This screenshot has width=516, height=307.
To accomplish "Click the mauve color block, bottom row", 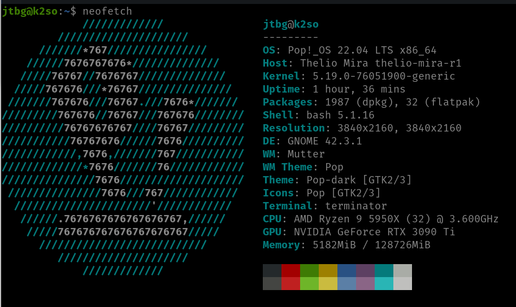I will [365, 283].
